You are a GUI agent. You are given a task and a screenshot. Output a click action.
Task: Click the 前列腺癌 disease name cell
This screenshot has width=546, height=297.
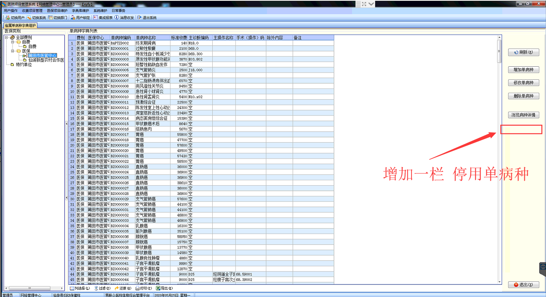pyautogui.click(x=152, y=231)
